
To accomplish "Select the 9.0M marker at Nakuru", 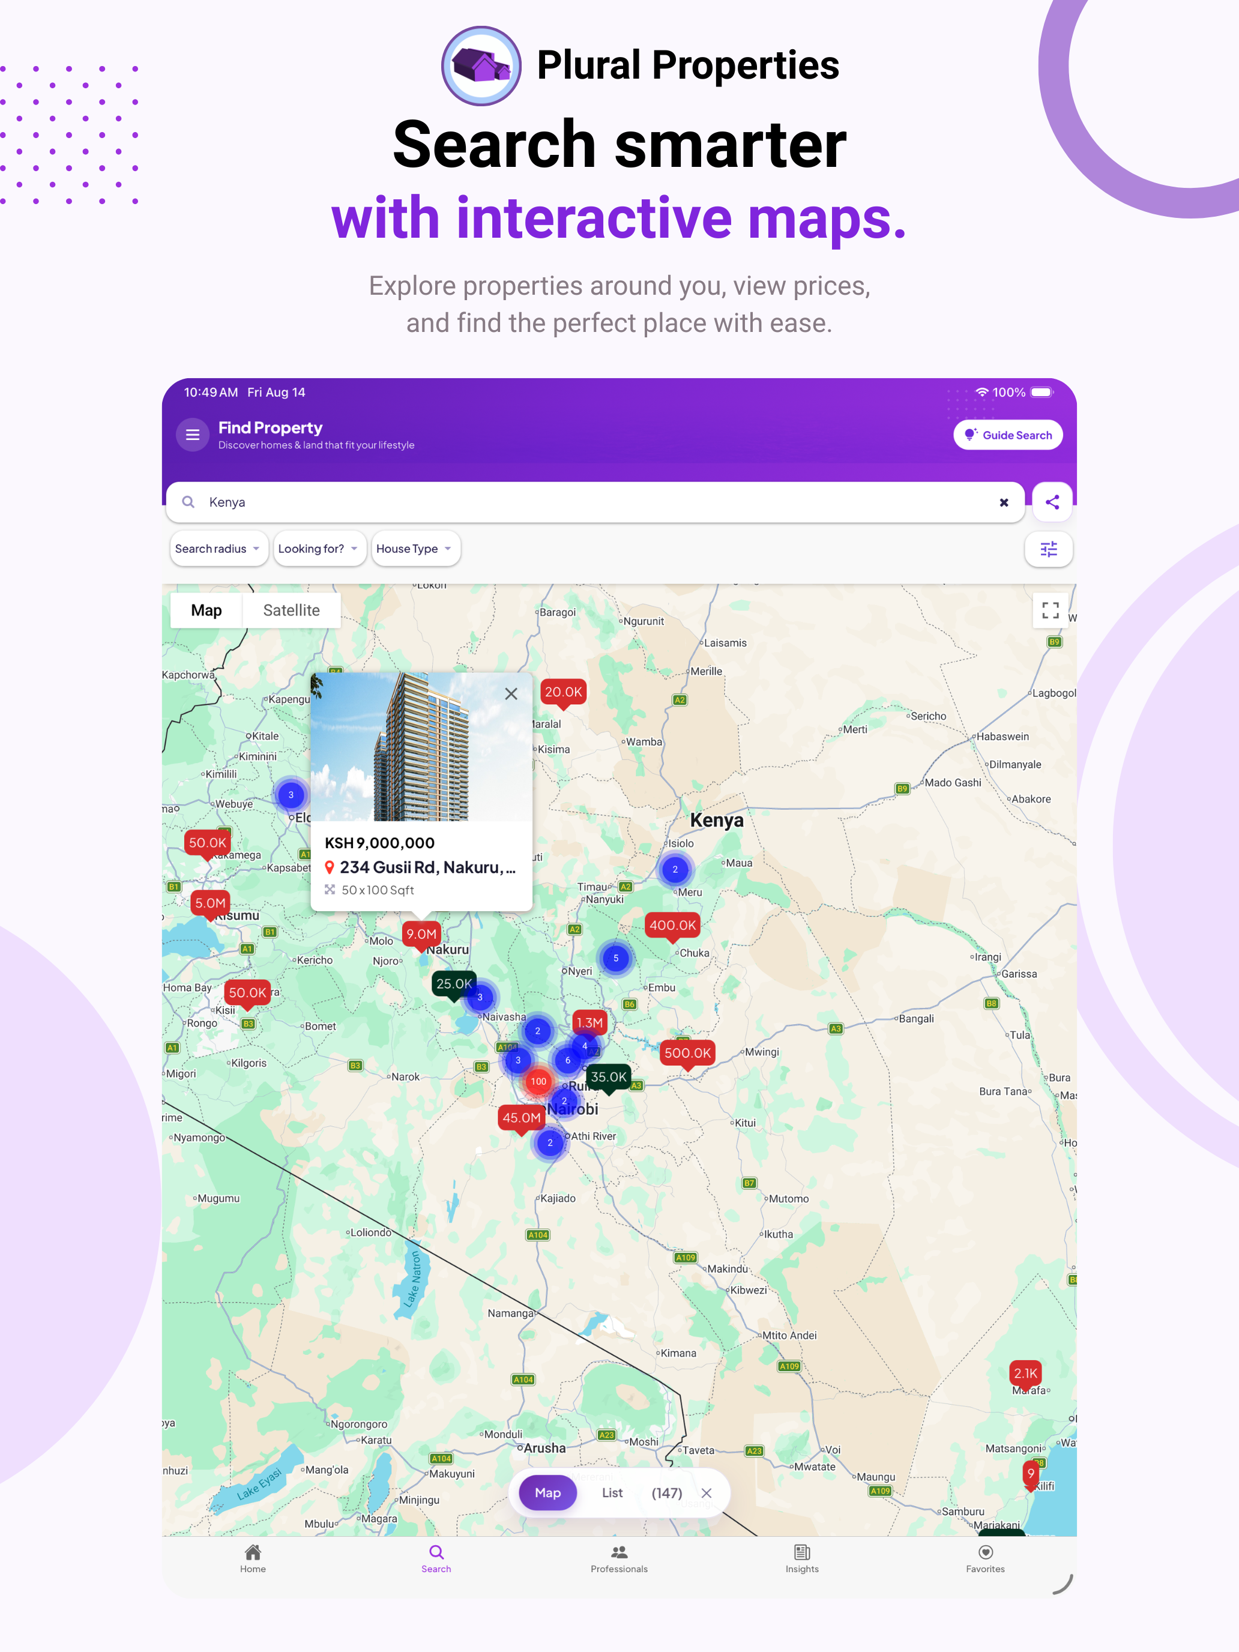I will tap(421, 936).
